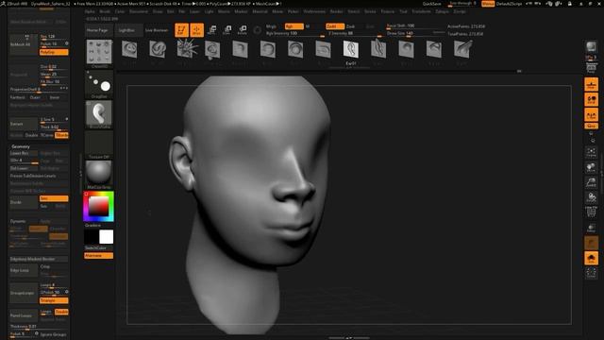The image size is (604, 340).
Task: Adjust the Rgb Intensity slider
Action: (295, 34)
